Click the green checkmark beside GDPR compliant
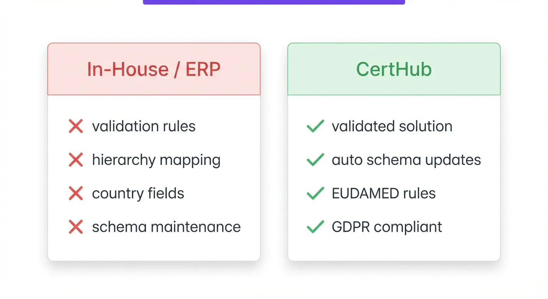 [x=315, y=227]
